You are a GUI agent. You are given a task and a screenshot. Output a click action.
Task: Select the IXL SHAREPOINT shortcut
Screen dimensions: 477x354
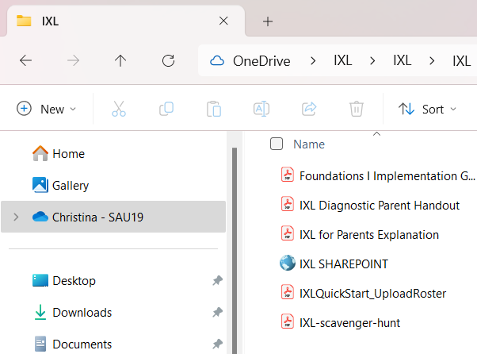tap(344, 264)
